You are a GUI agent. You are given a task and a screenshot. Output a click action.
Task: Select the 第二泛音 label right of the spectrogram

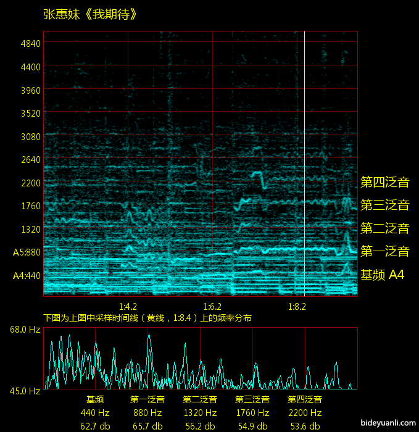coord(384,228)
